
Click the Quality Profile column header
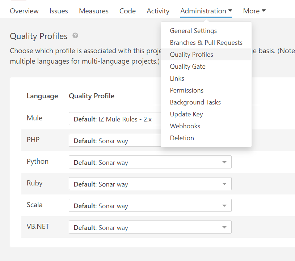tap(92, 96)
